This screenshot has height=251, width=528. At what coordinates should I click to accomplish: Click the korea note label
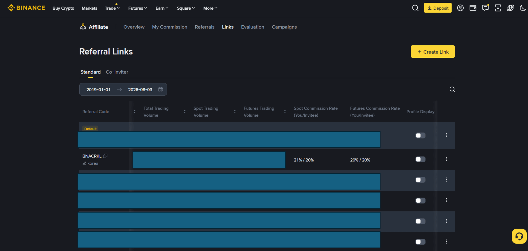coord(93,163)
